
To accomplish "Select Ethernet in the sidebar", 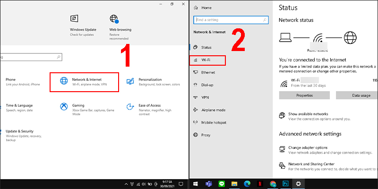I will point(207,73).
